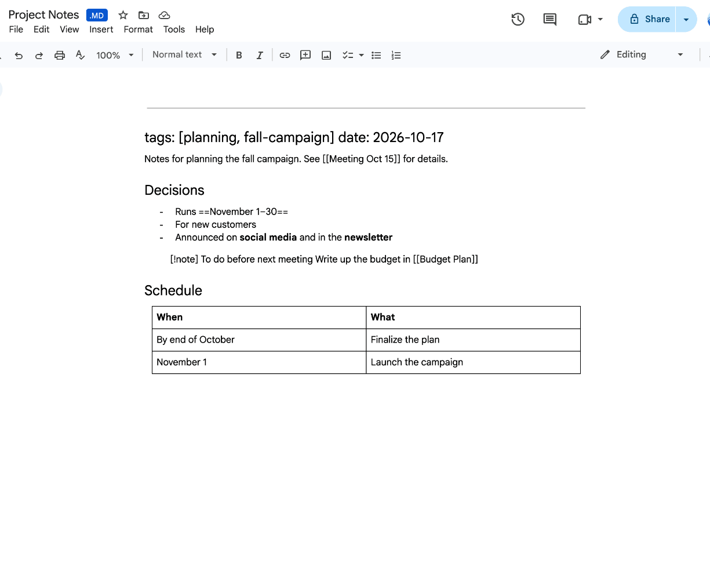Viewport: 710px width, 568px height.
Task: Start a video call with camera icon
Action: 584,19
